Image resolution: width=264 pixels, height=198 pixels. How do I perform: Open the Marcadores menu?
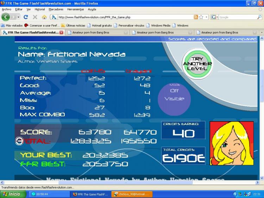56,9
